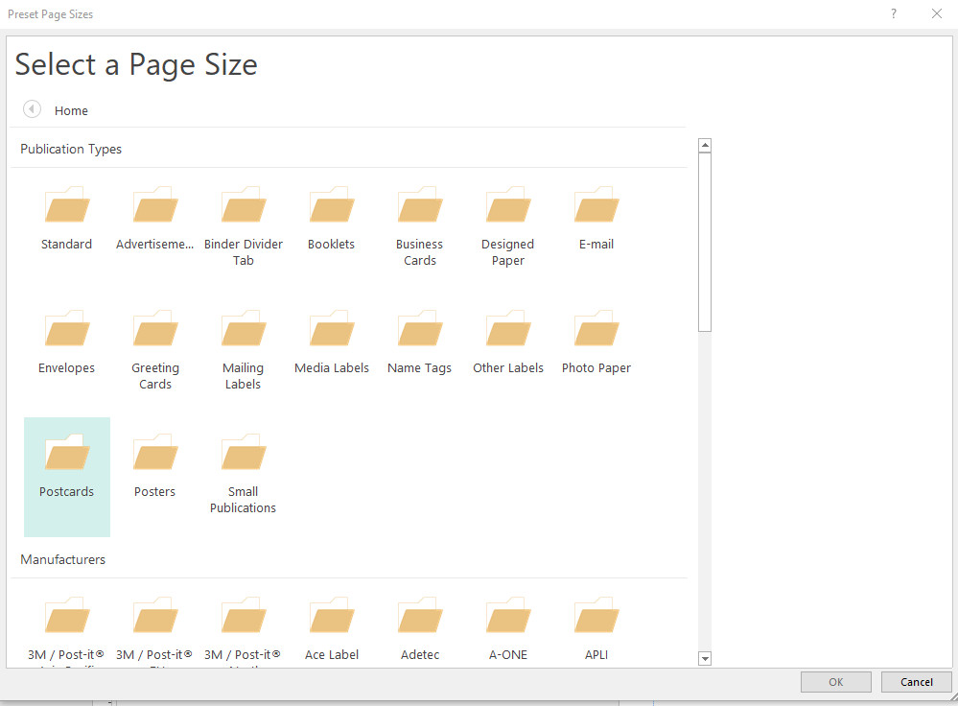
Task: Click the back arrow button
Action: [32, 109]
